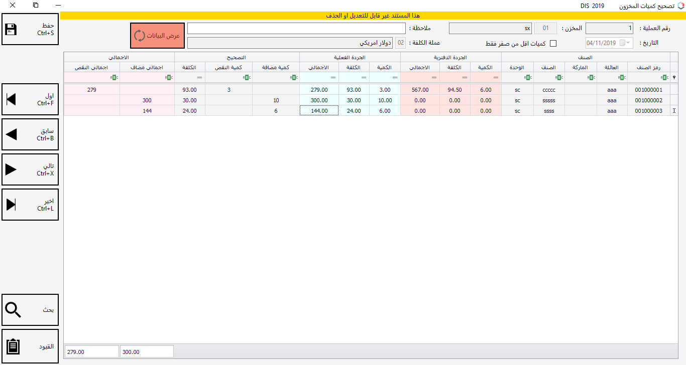Click filter operator in العائلة column
This screenshot has height=365, width=686.
coord(621,78)
